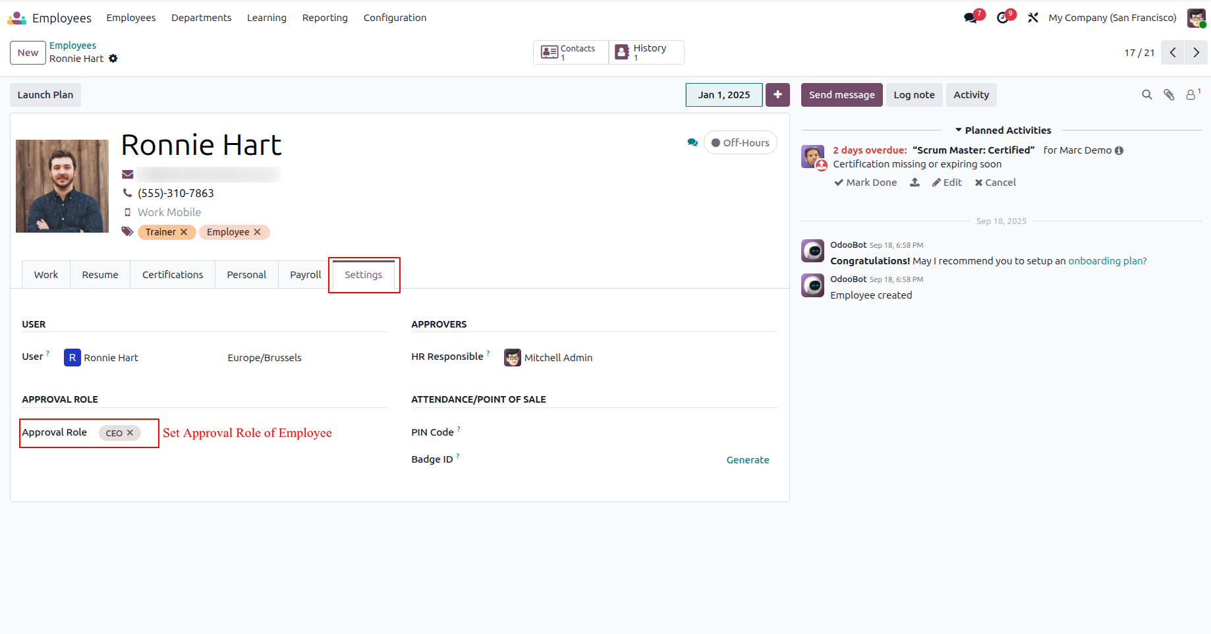Open the messaging inbox chat bubble icon
The image size is (1211, 634).
point(969,18)
